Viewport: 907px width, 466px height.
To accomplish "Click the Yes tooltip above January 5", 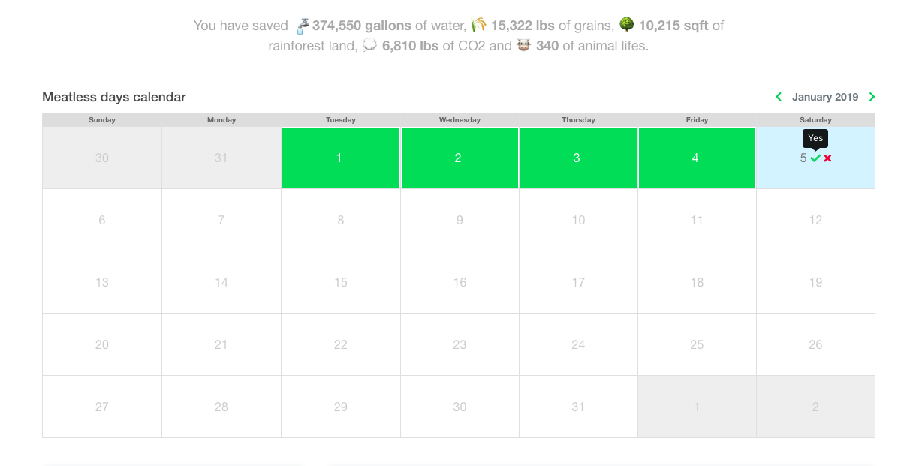I will [815, 138].
